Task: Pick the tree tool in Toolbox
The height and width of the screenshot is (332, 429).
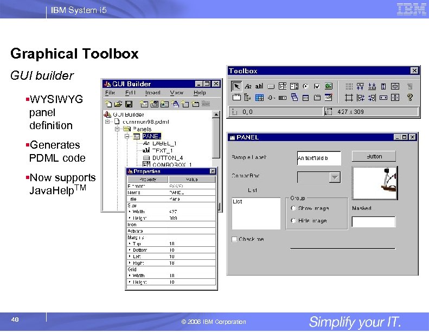Action: coord(248,98)
